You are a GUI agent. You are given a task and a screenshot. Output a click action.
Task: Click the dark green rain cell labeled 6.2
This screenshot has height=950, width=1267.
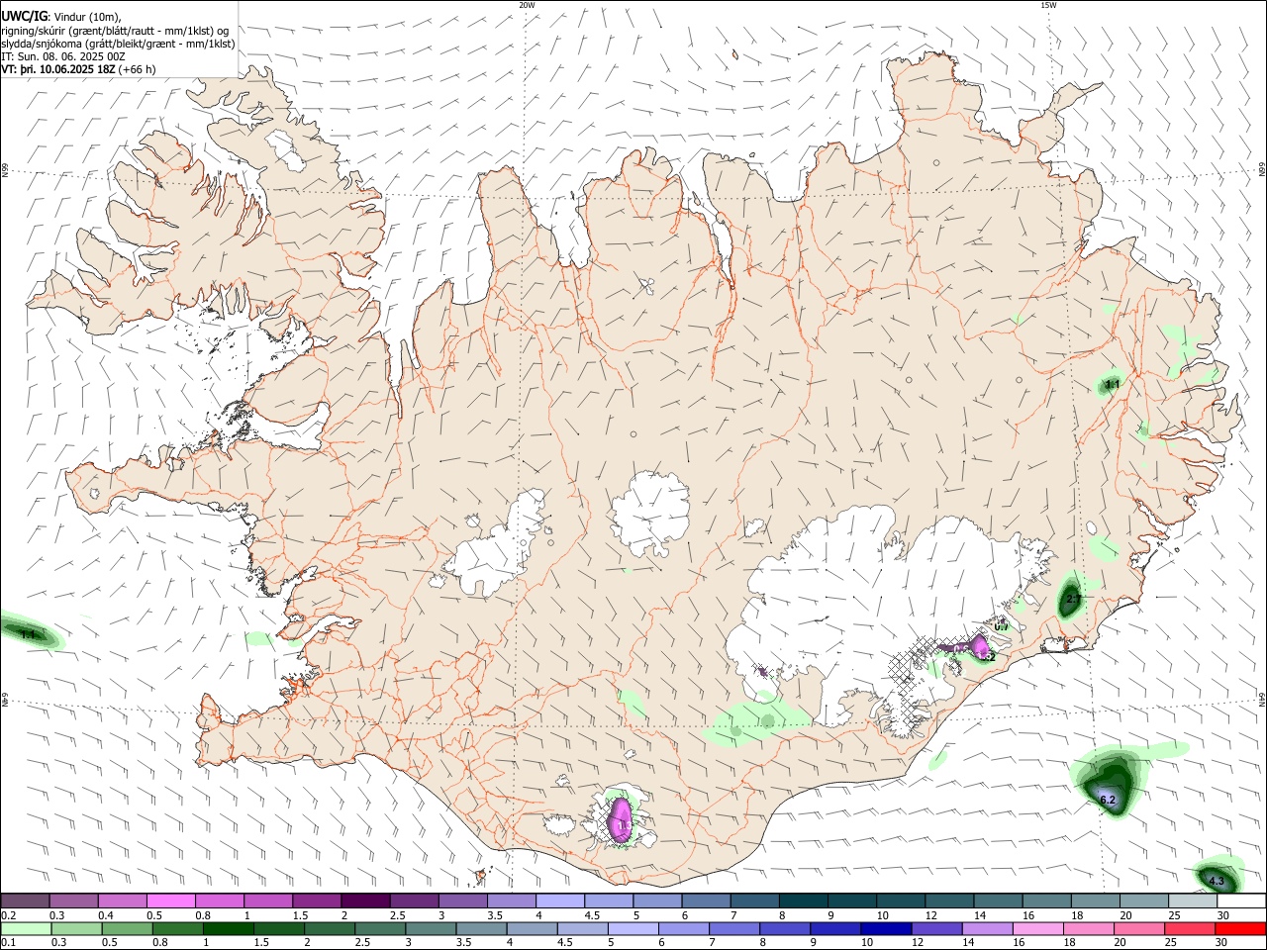[1110, 783]
